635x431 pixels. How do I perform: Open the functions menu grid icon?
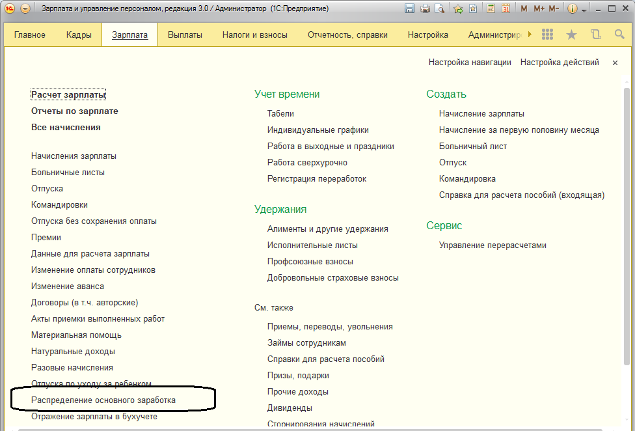pyautogui.click(x=547, y=35)
